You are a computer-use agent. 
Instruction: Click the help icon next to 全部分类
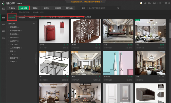tap(34, 24)
